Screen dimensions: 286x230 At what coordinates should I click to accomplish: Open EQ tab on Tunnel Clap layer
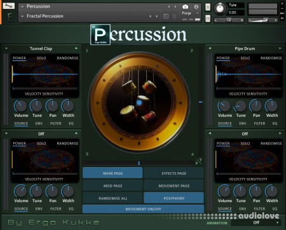[x=71, y=123]
